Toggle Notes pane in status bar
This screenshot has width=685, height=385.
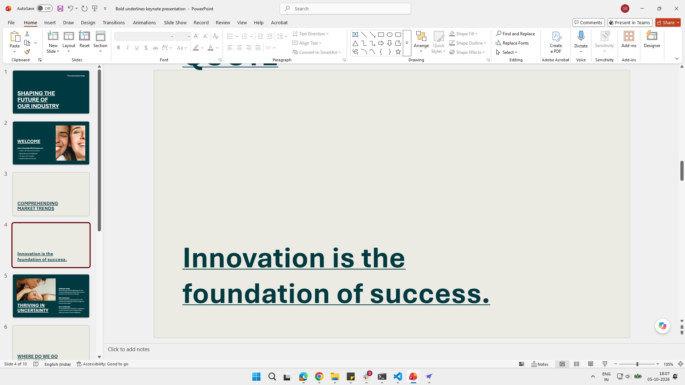click(540, 364)
